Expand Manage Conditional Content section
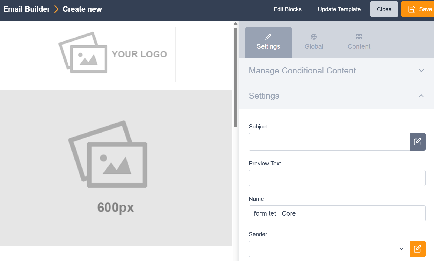The image size is (434, 261). tap(337, 70)
